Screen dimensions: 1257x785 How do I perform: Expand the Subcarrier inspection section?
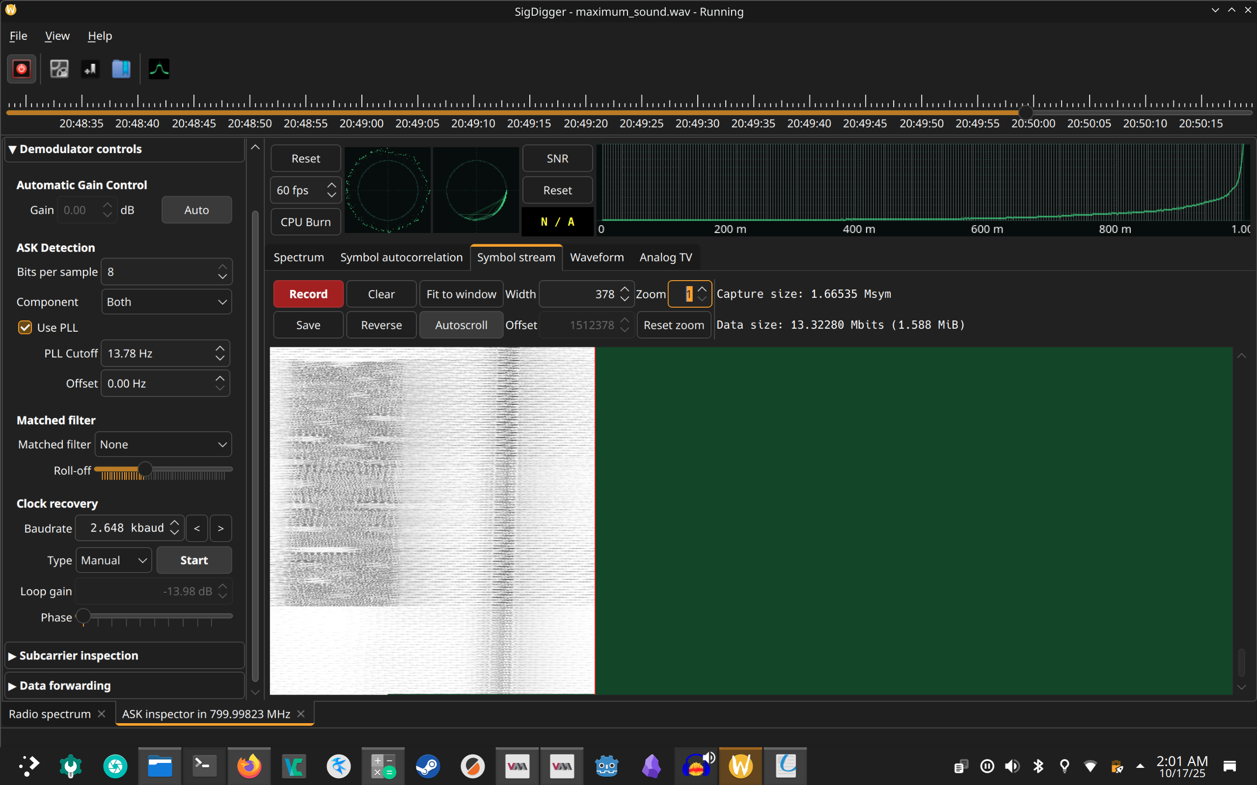(78, 655)
